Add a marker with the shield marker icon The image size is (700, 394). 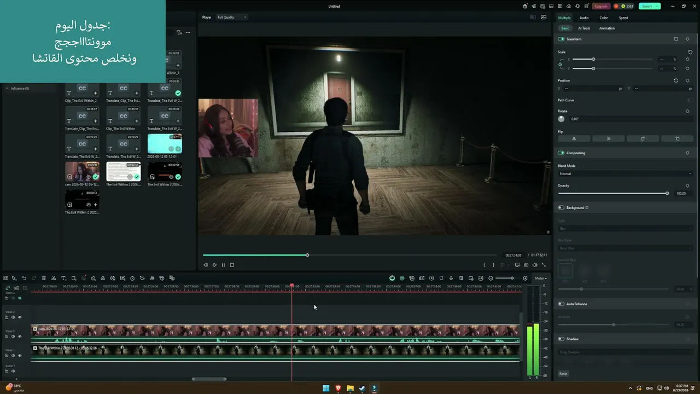tap(441, 279)
